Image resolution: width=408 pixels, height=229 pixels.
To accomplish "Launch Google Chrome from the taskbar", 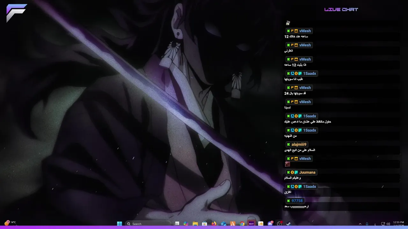I will [242, 224].
